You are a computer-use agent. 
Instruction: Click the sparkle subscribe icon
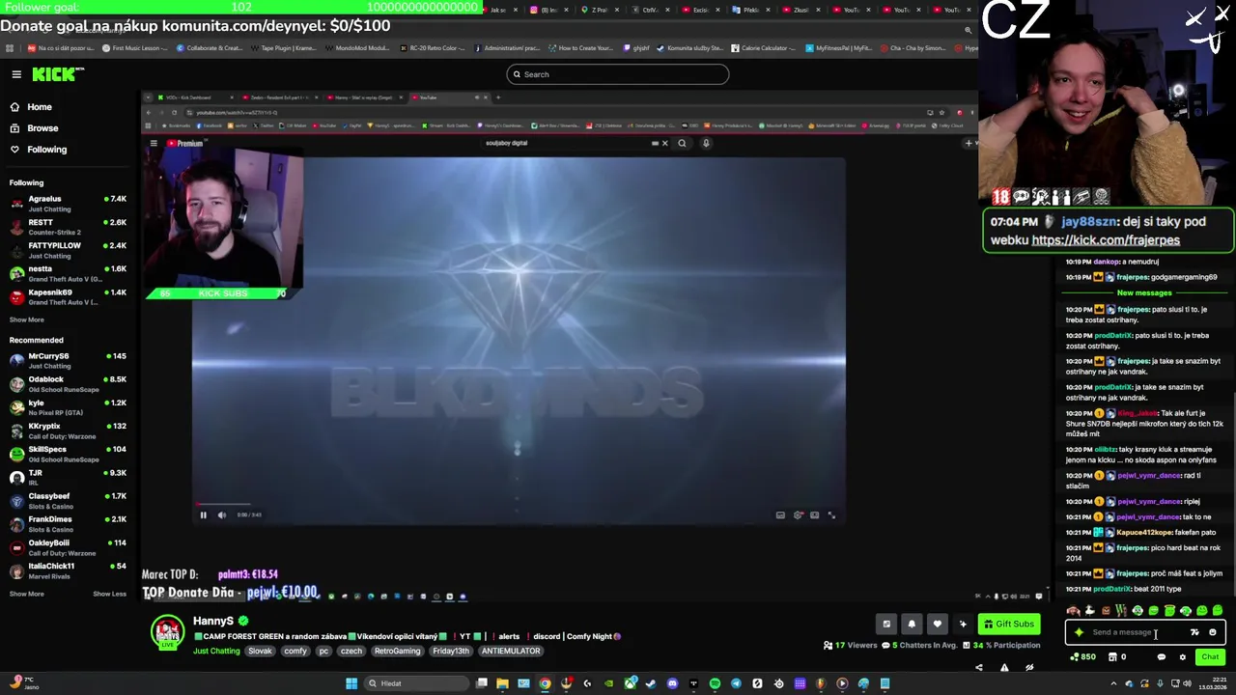963,625
